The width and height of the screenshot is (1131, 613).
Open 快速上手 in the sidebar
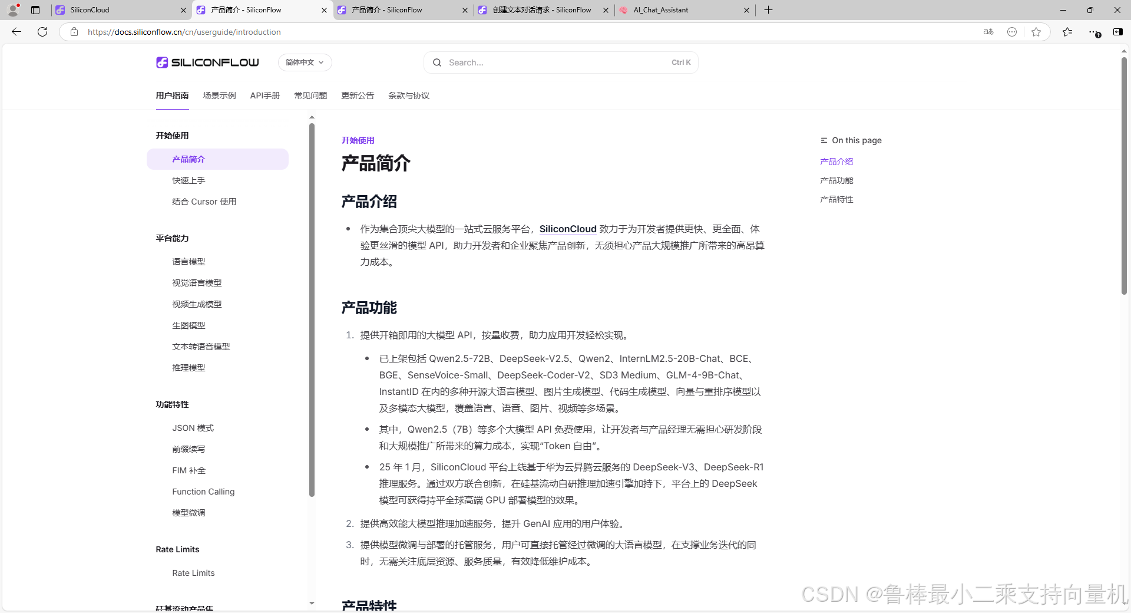pos(188,180)
